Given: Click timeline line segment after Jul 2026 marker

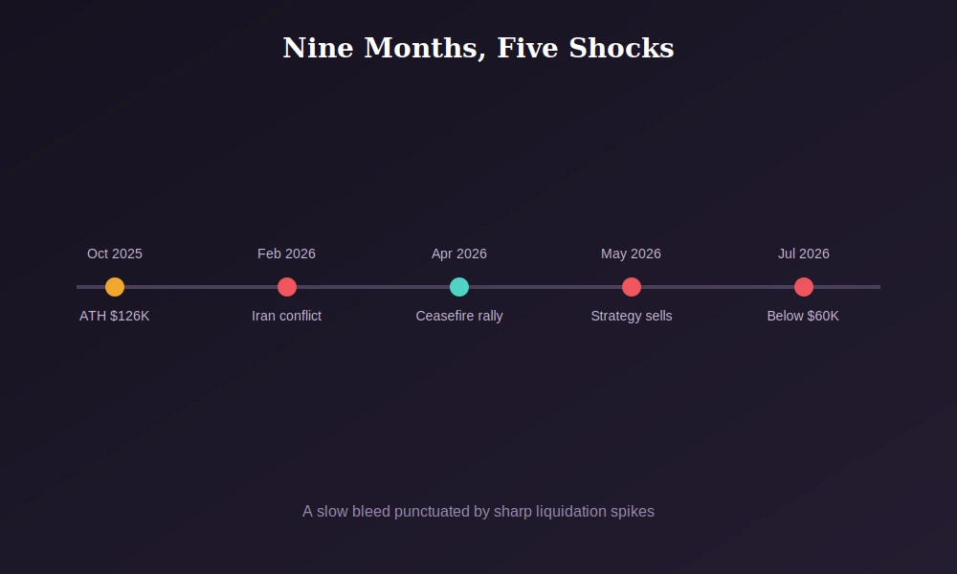Looking at the screenshot, I should 847,287.
